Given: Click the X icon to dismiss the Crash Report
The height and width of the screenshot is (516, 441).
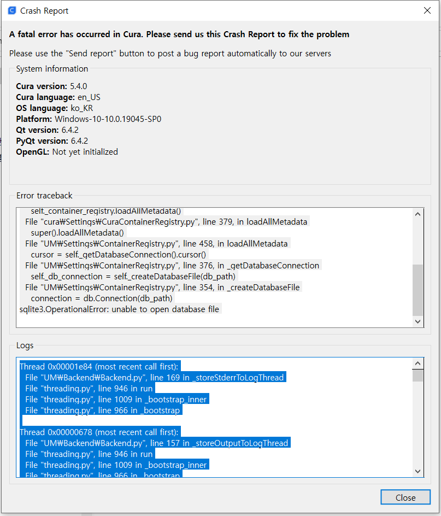Looking at the screenshot, I should [x=427, y=10].
